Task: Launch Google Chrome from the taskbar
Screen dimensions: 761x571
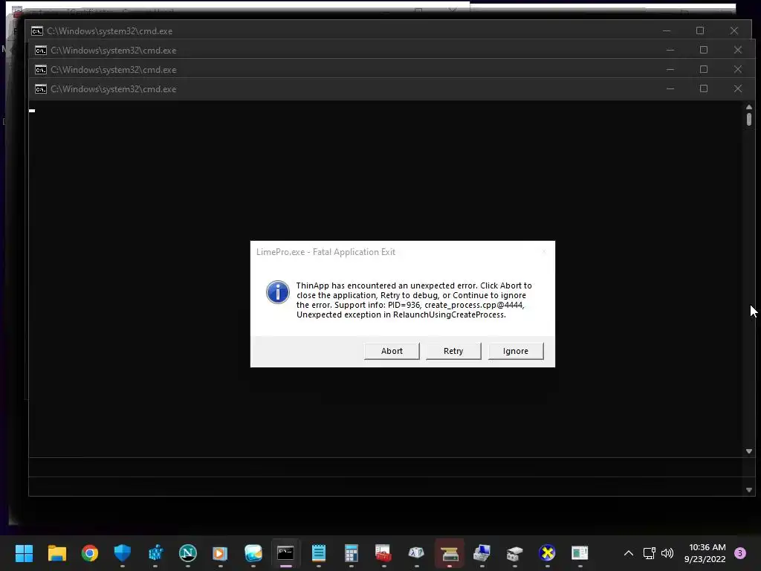Action: [90, 553]
